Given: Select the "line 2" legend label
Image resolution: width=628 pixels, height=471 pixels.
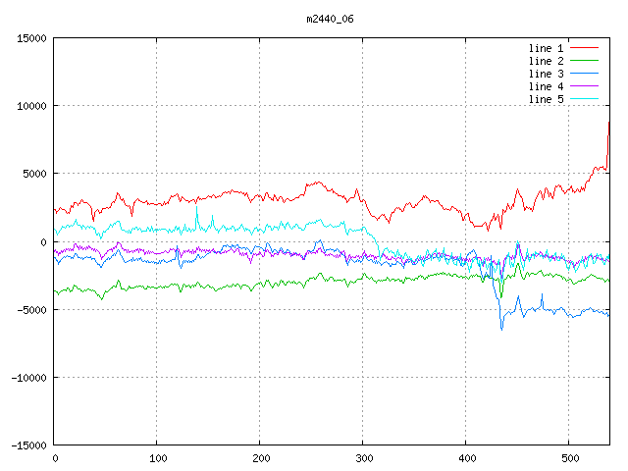Looking at the screenshot, I should click(x=546, y=61).
